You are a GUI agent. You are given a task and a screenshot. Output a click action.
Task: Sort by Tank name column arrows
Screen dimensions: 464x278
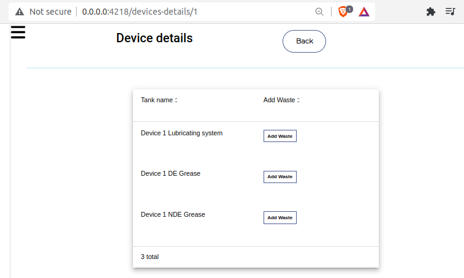coord(176,100)
